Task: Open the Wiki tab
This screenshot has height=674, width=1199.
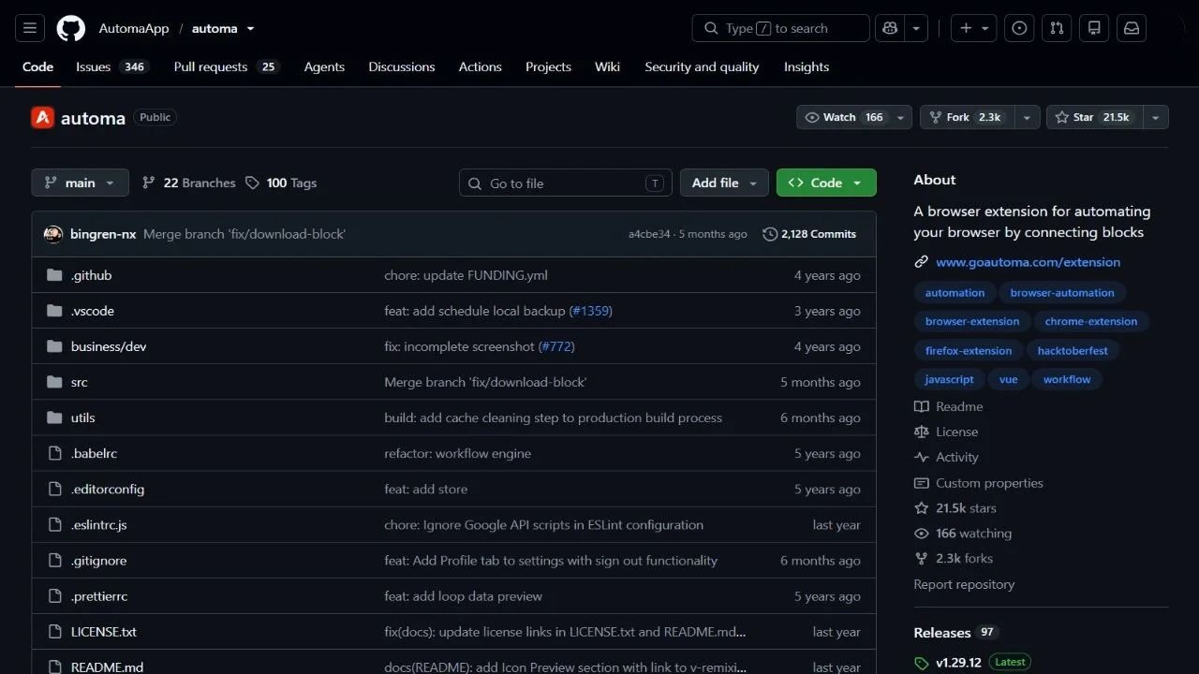Action: (x=607, y=66)
